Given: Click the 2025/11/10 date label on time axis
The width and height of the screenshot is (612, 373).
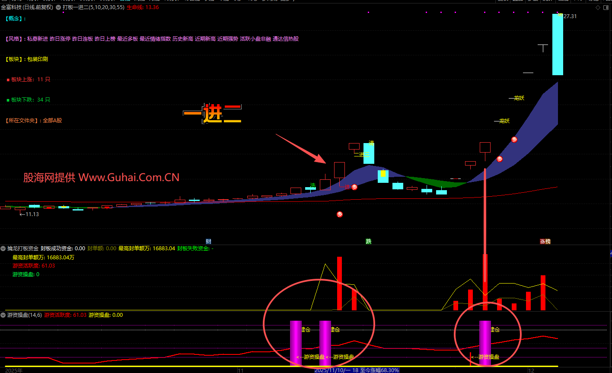Looking at the screenshot, I should click(x=333, y=370).
